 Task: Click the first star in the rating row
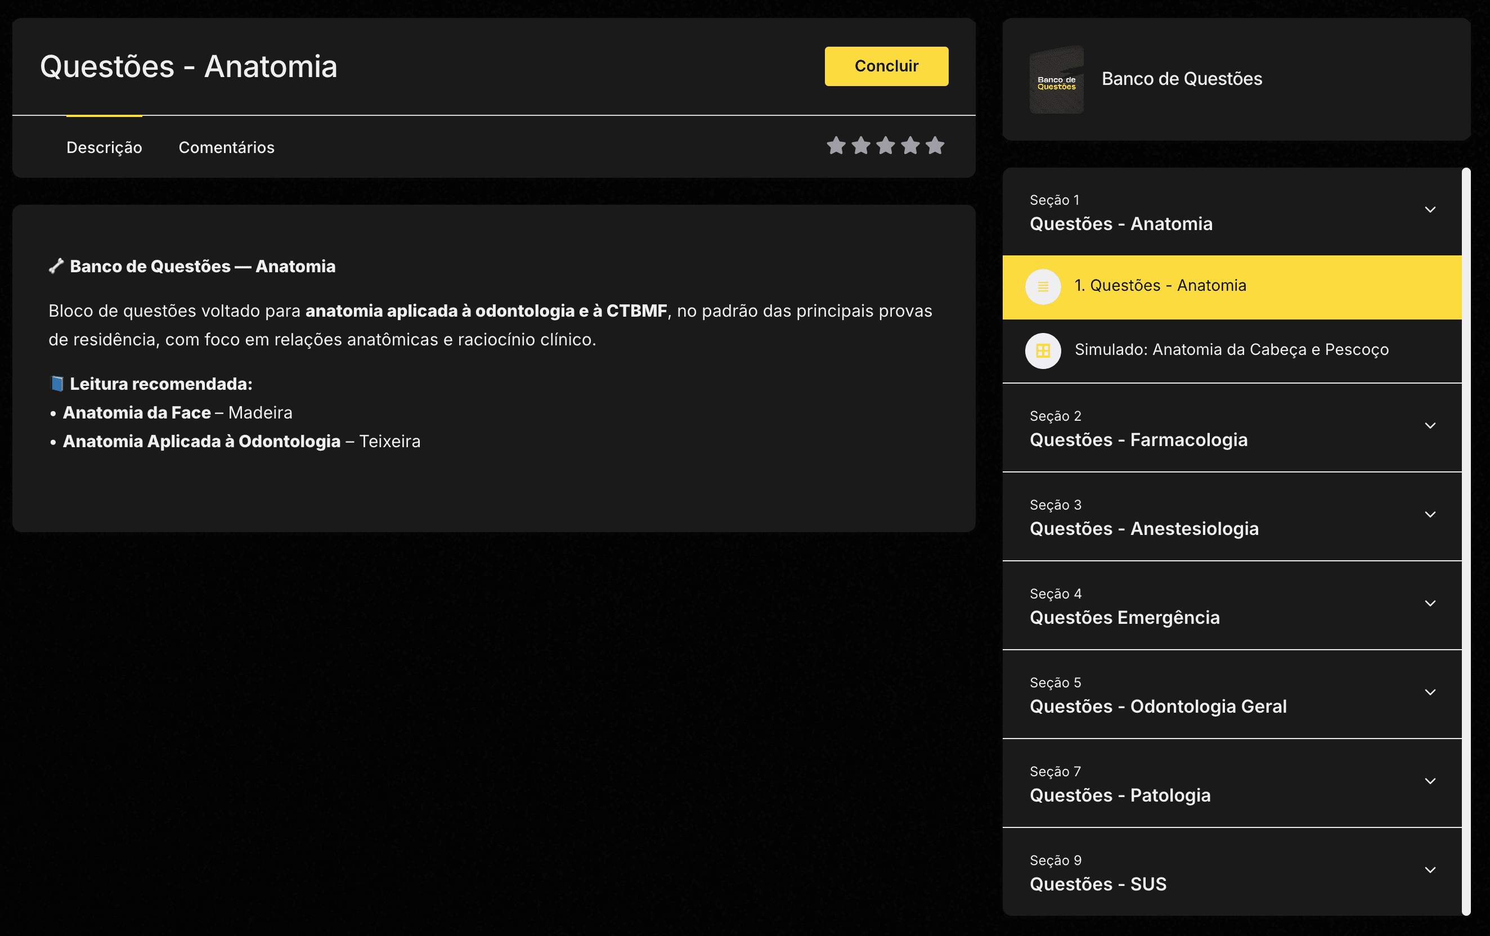tap(837, 146)
